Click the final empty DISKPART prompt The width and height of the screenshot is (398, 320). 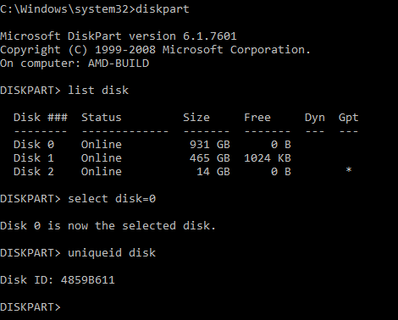click(x=30, y=307)
